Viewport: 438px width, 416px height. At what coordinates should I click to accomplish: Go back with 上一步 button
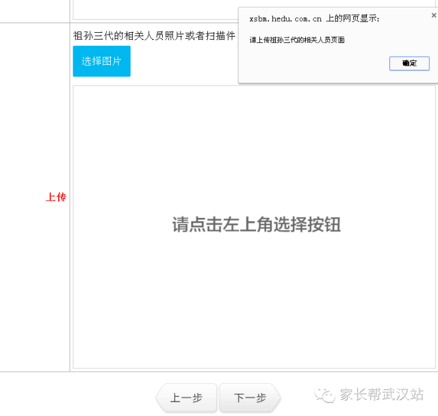186,398
